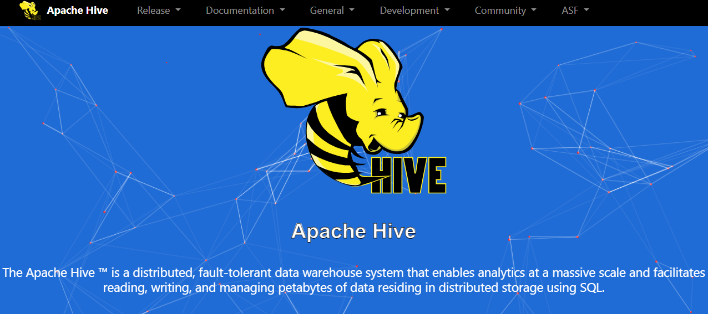The image size is (708, 314).
Task: Open the Documentation menu
Action: pos(240,11)
